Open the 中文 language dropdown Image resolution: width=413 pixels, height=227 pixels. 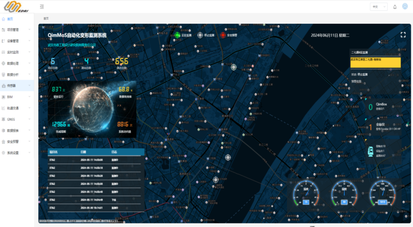click(x=378, y=7)
